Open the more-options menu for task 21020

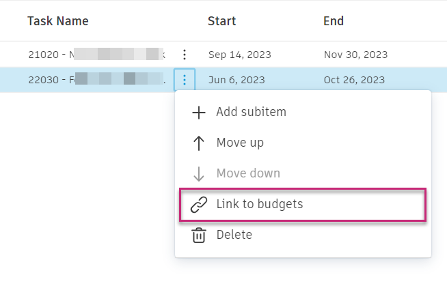click(185, 55)
